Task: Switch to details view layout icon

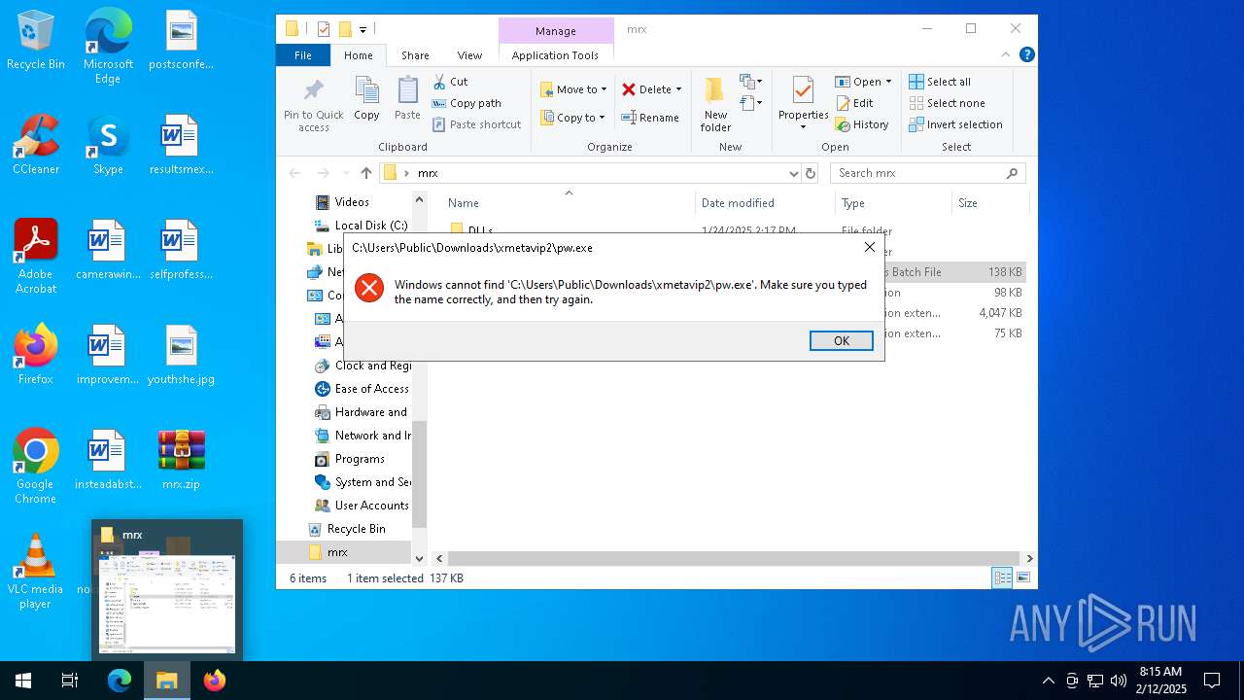Action: (1002, 577)
